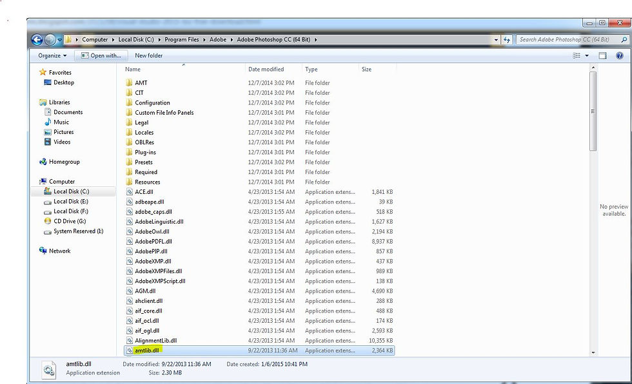Viewport: 632px width, 384px height.
Task: Select aif_core.dll file
Action: pos(148,311)
